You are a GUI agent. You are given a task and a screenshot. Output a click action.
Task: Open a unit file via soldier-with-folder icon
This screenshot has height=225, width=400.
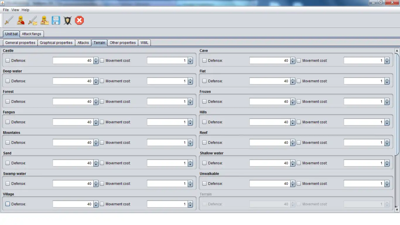tap(44, 20)
